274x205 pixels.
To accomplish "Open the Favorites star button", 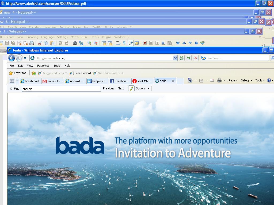I will click(x=17, y=73).
